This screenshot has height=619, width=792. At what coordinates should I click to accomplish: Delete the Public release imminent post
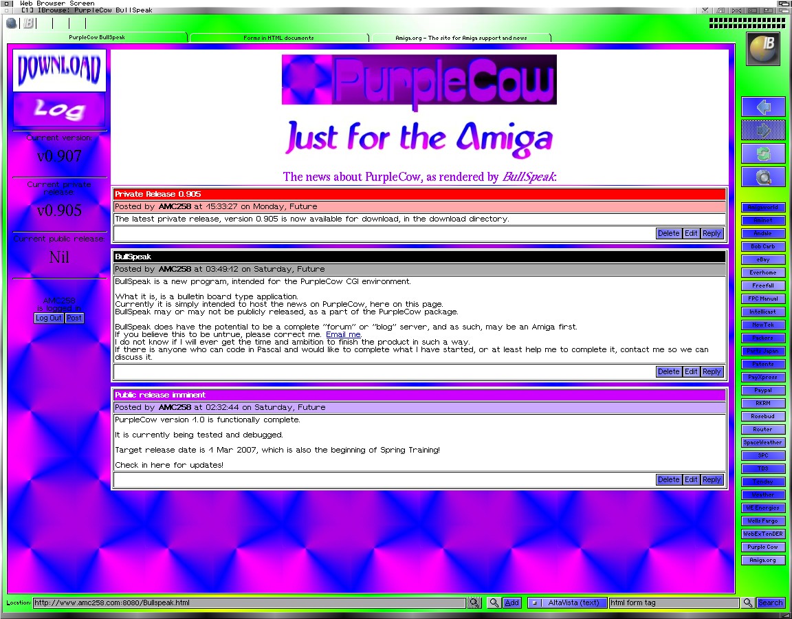pos(669,479)
